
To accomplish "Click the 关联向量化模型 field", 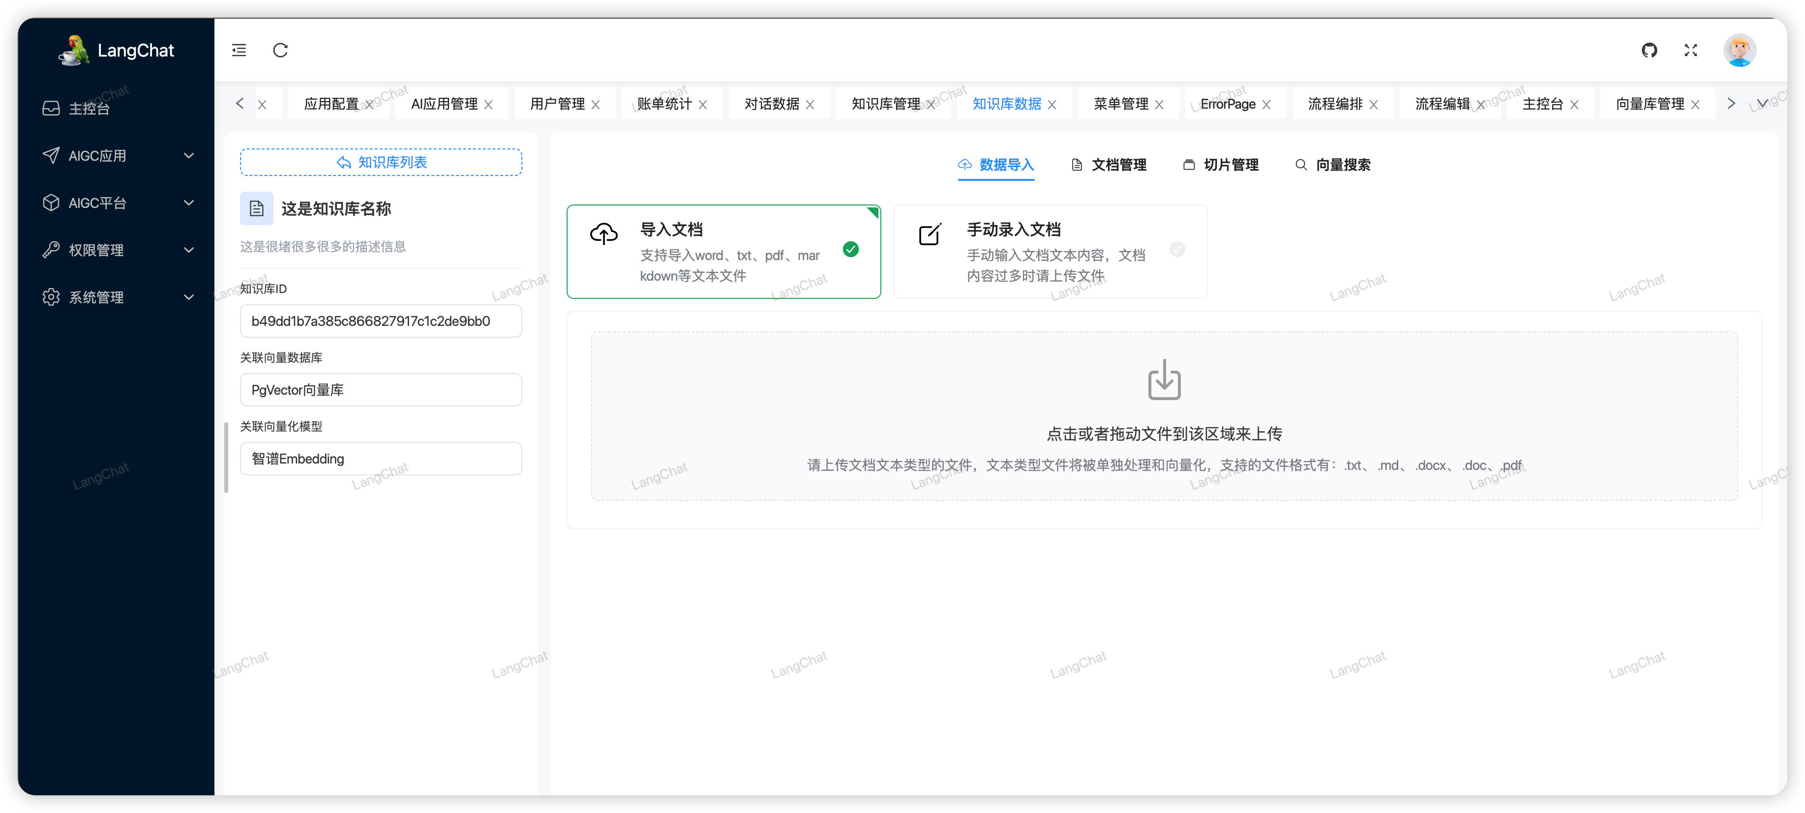I will pyautogui.click(x=381, y=459).
